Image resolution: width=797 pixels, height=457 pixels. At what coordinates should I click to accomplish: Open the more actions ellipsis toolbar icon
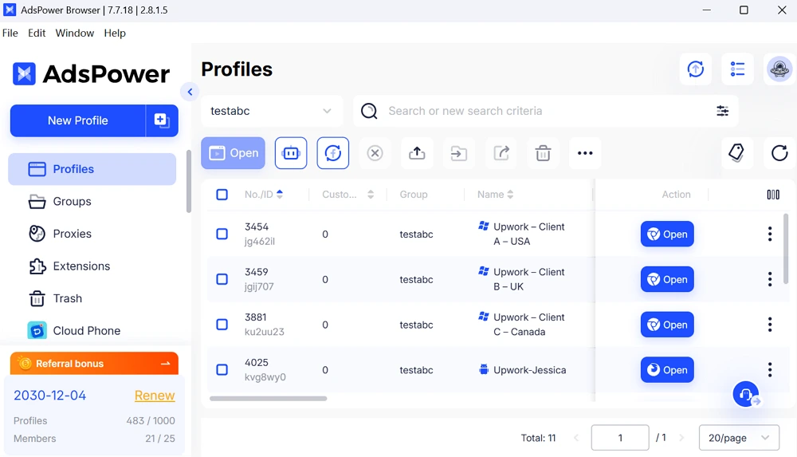(585, 152)
